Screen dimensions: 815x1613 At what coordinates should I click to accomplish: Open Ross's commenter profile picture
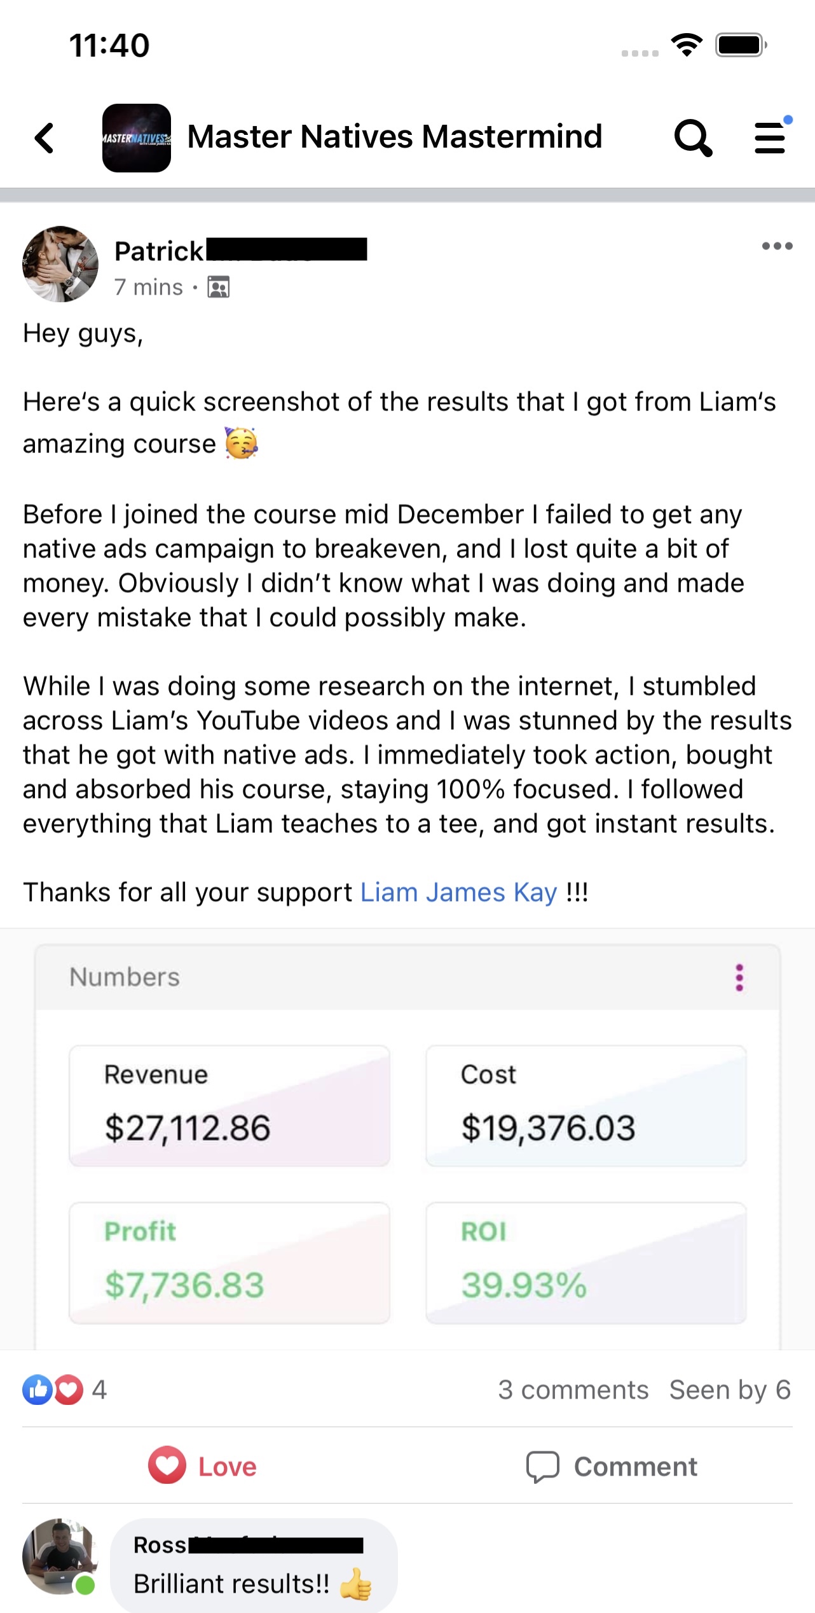click(x=59, y=1556)
